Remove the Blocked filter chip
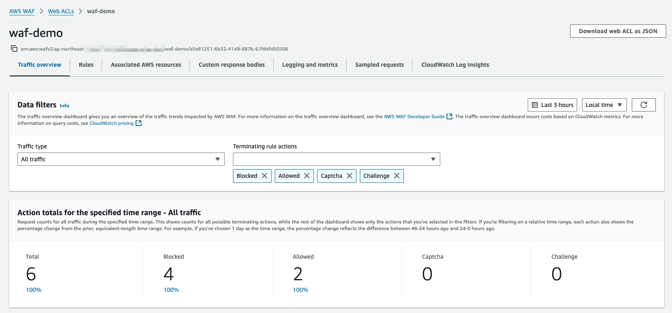The width and height of the screenshot is (672, 313). 264,176
